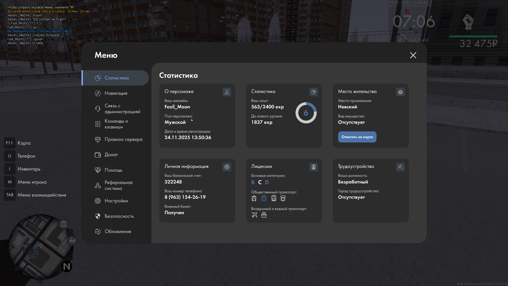The width and height of the screenshot is (508, 286).
Task: Open the Безопасность section
Action: pos(119,216)
